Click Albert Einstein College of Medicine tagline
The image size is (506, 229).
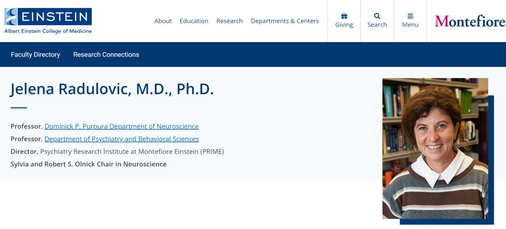pos(48,31)
